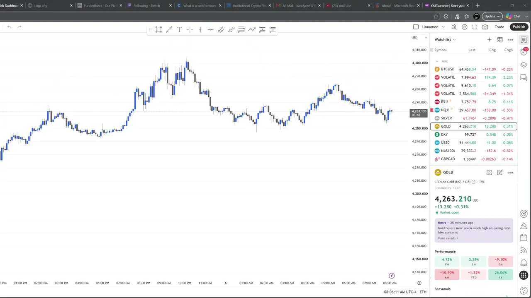This screenshot has height=298, width=531.
Task: Open the gold news headline
Action: click(473, 230)
